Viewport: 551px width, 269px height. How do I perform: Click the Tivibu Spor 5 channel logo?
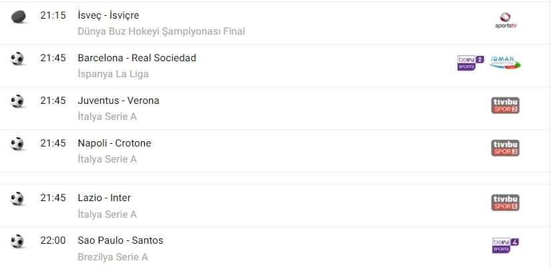[x=505, y=202]
